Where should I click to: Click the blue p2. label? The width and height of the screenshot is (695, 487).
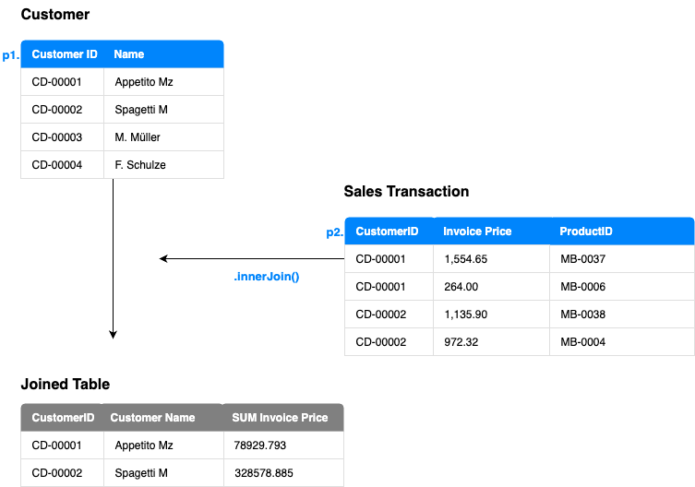(x=335, y=232)
